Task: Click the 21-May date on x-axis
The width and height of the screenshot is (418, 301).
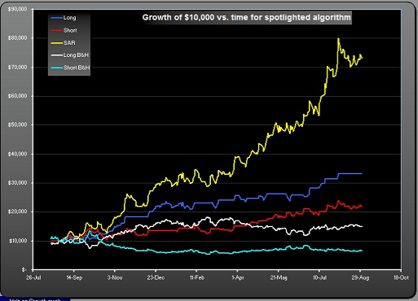Action: (279, 278)
